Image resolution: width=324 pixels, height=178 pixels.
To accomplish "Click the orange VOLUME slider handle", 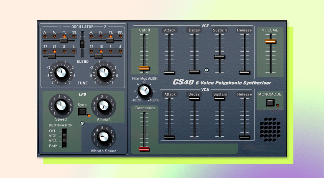I will (271, 41).
